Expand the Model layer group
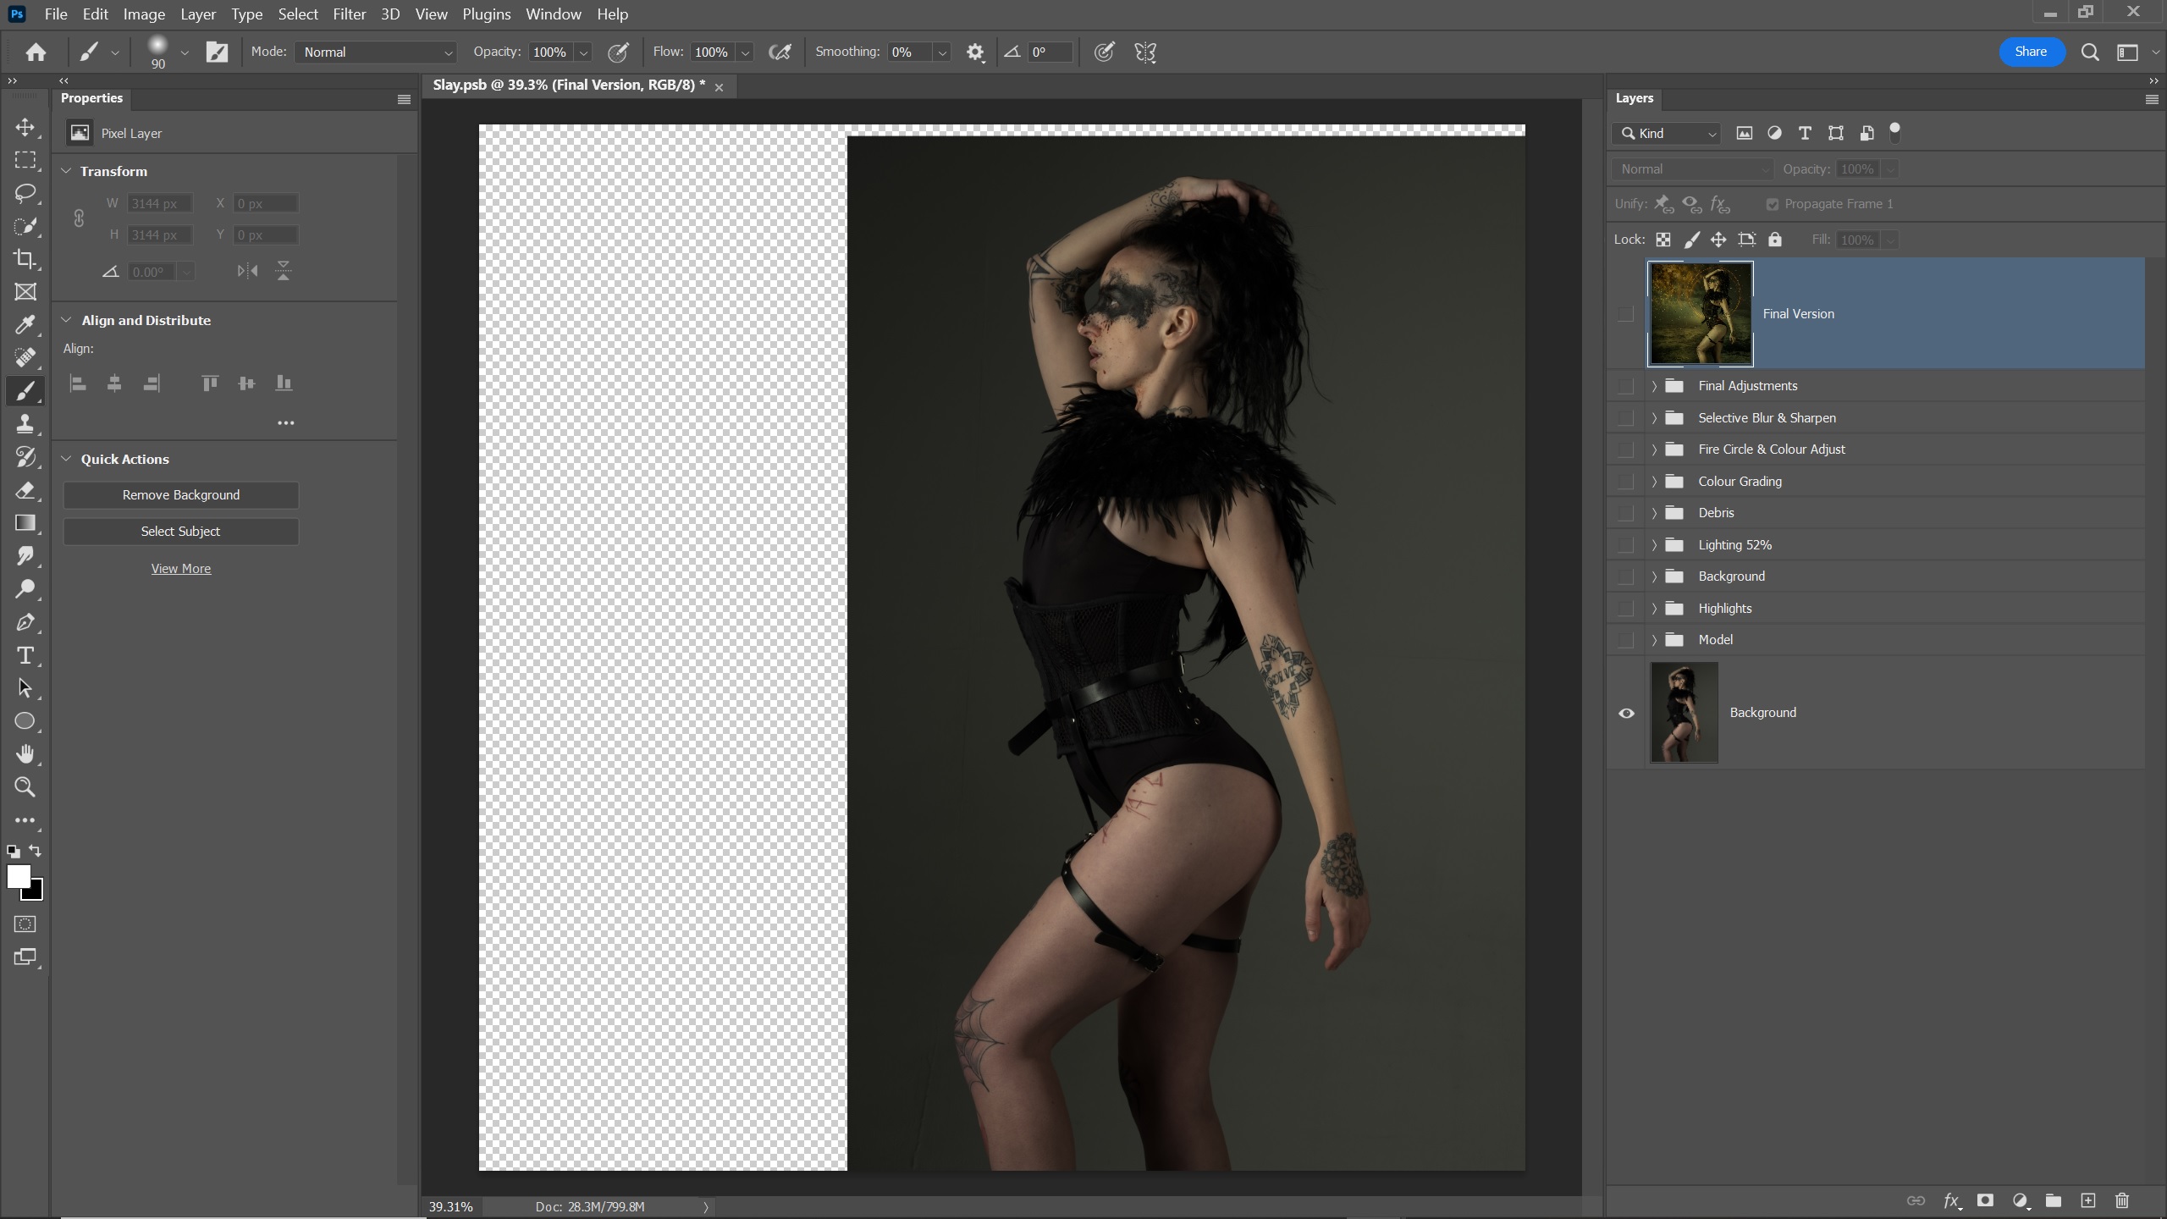Screen dimensions: 2167x1219 tap(1654, 640)
